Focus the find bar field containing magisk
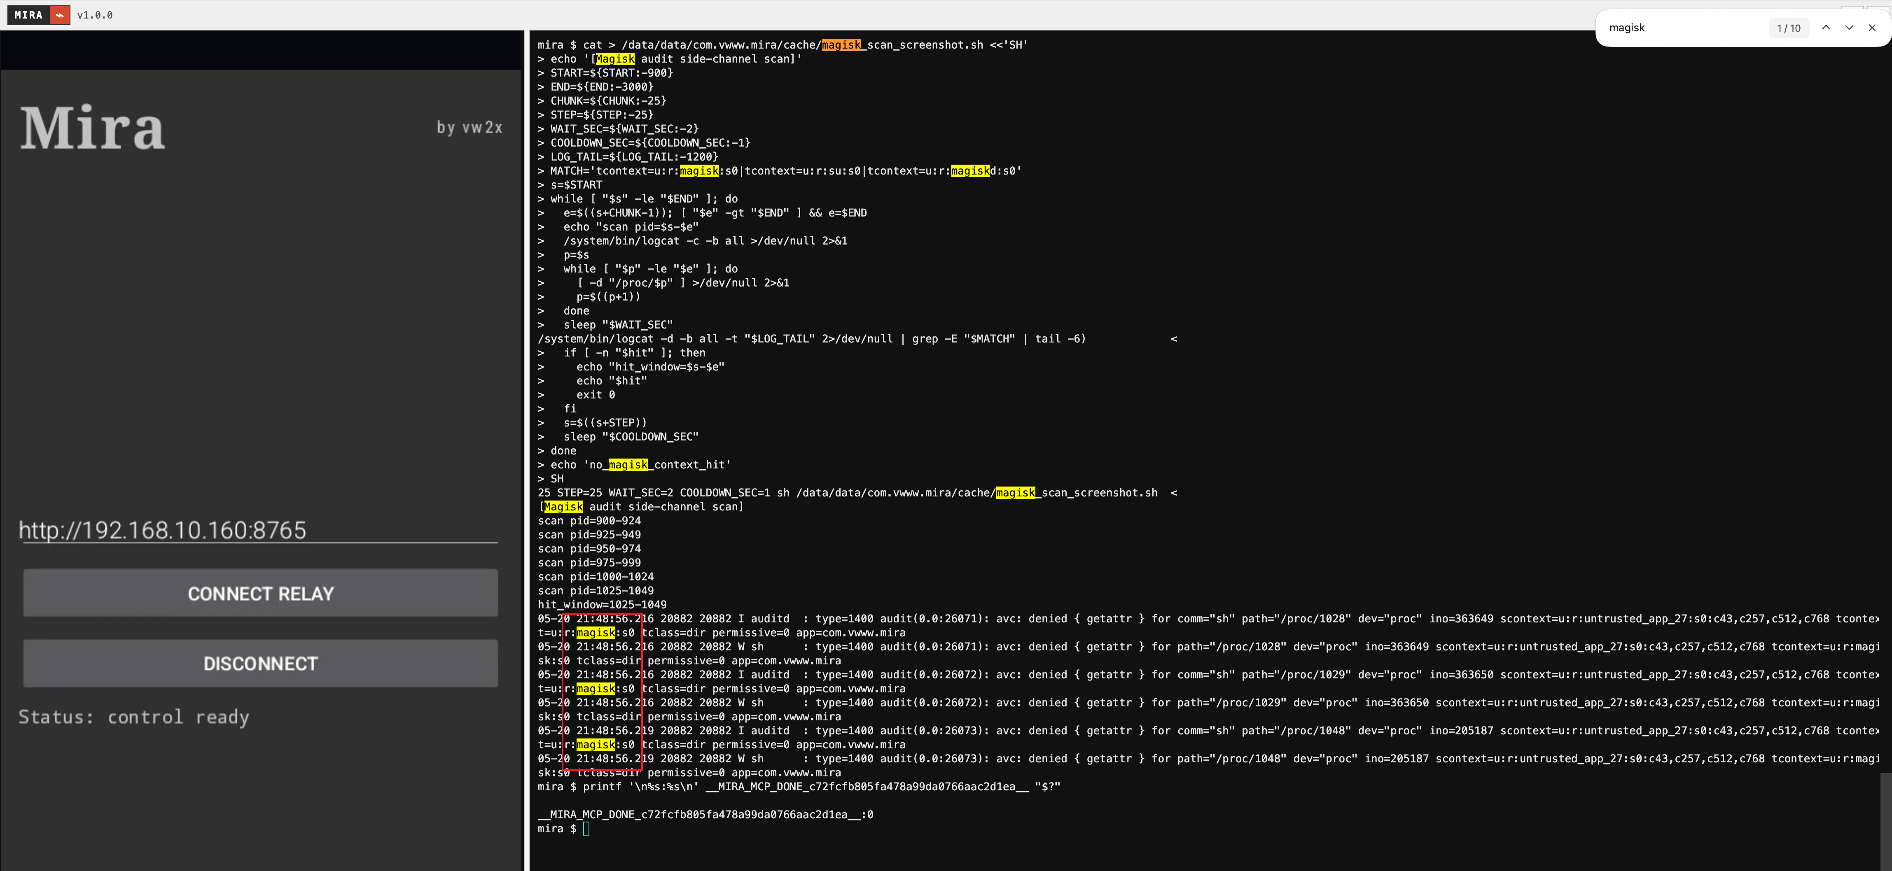The height and width of the screenshot is (871, 1892). click(x=1682, y=28)
